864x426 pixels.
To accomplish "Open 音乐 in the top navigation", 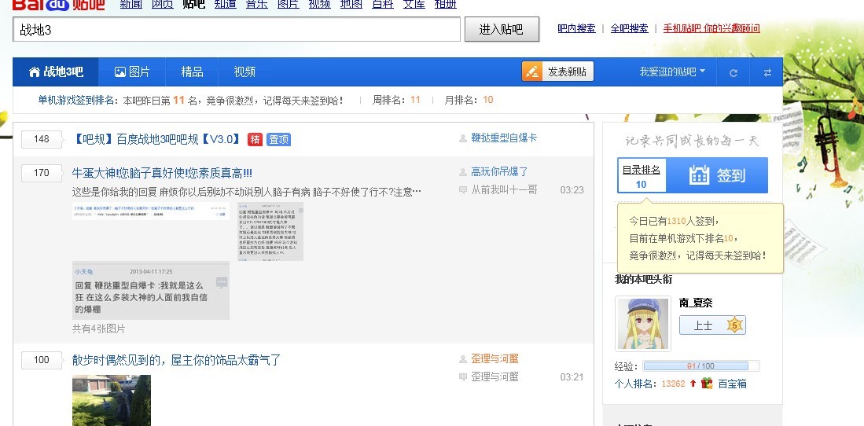I will coord(257,5).
